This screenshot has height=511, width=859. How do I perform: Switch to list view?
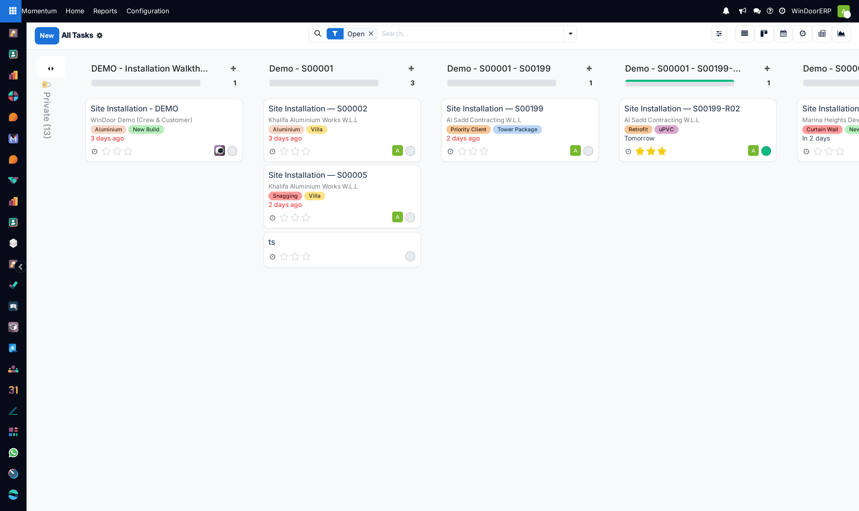(744, 34)
